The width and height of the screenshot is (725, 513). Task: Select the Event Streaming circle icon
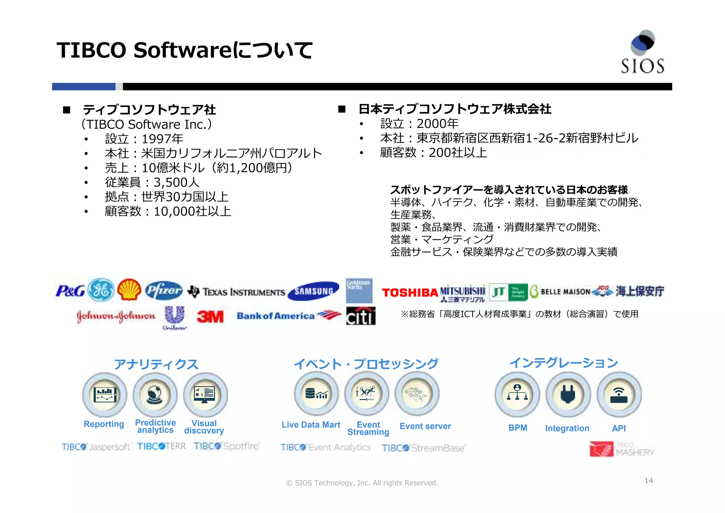[366, 394]
